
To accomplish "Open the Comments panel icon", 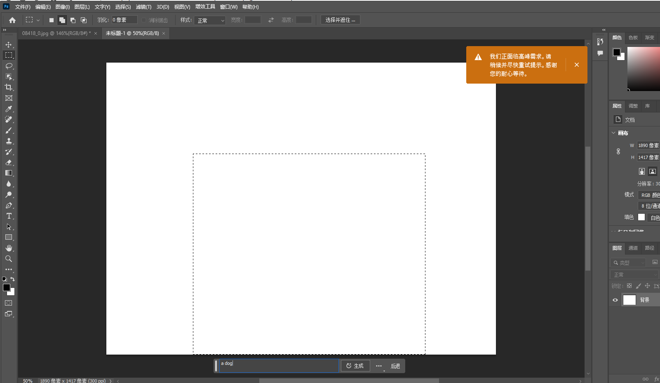I will point(600,53).
